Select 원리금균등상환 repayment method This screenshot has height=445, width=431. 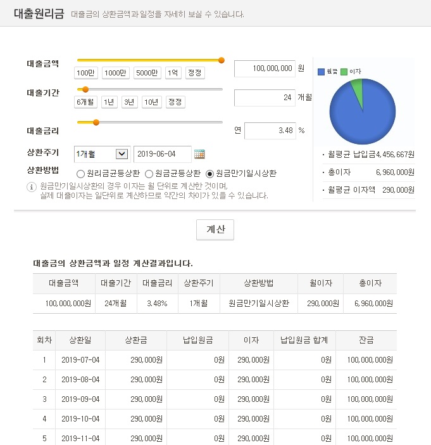coord(80,174)
